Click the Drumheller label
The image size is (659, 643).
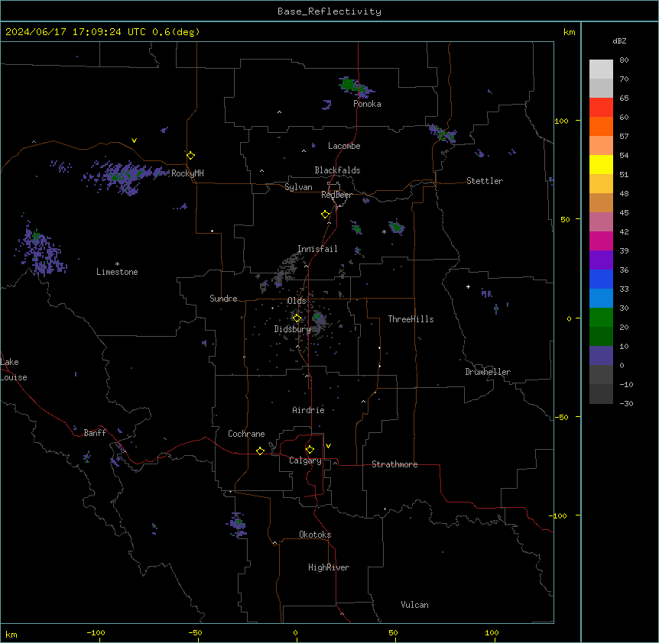point(488,372)
